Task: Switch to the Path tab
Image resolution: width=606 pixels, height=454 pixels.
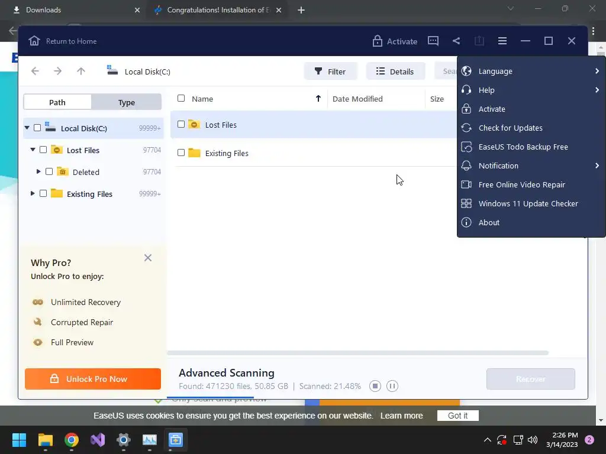Action: point(57,102)
